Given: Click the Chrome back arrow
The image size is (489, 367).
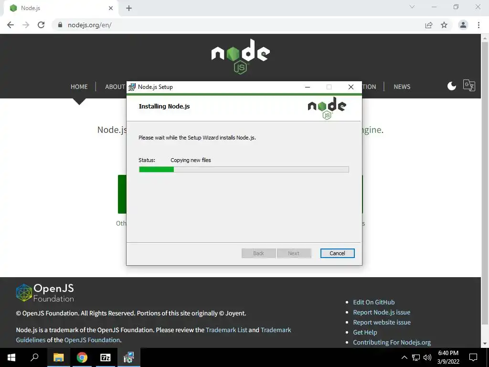Looking at the screenshot, I should (11, 25).
